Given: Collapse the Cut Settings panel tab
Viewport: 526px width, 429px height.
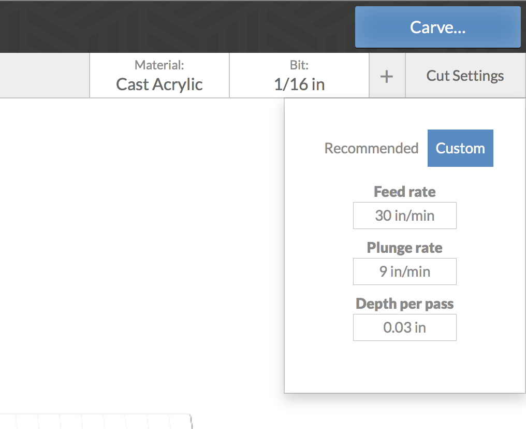Looking at the screenshot, I should click(465, 76).
